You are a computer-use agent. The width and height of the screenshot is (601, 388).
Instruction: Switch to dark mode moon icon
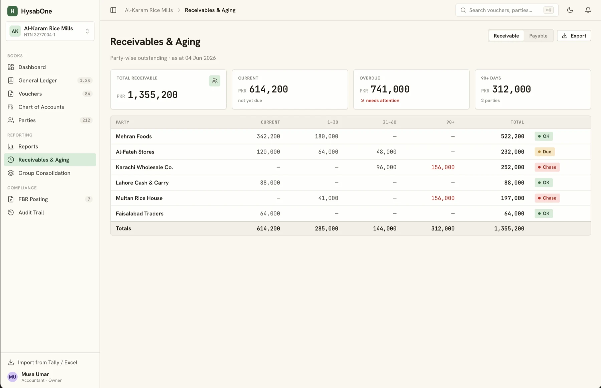570,10
